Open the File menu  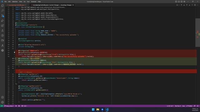[5, 2]
